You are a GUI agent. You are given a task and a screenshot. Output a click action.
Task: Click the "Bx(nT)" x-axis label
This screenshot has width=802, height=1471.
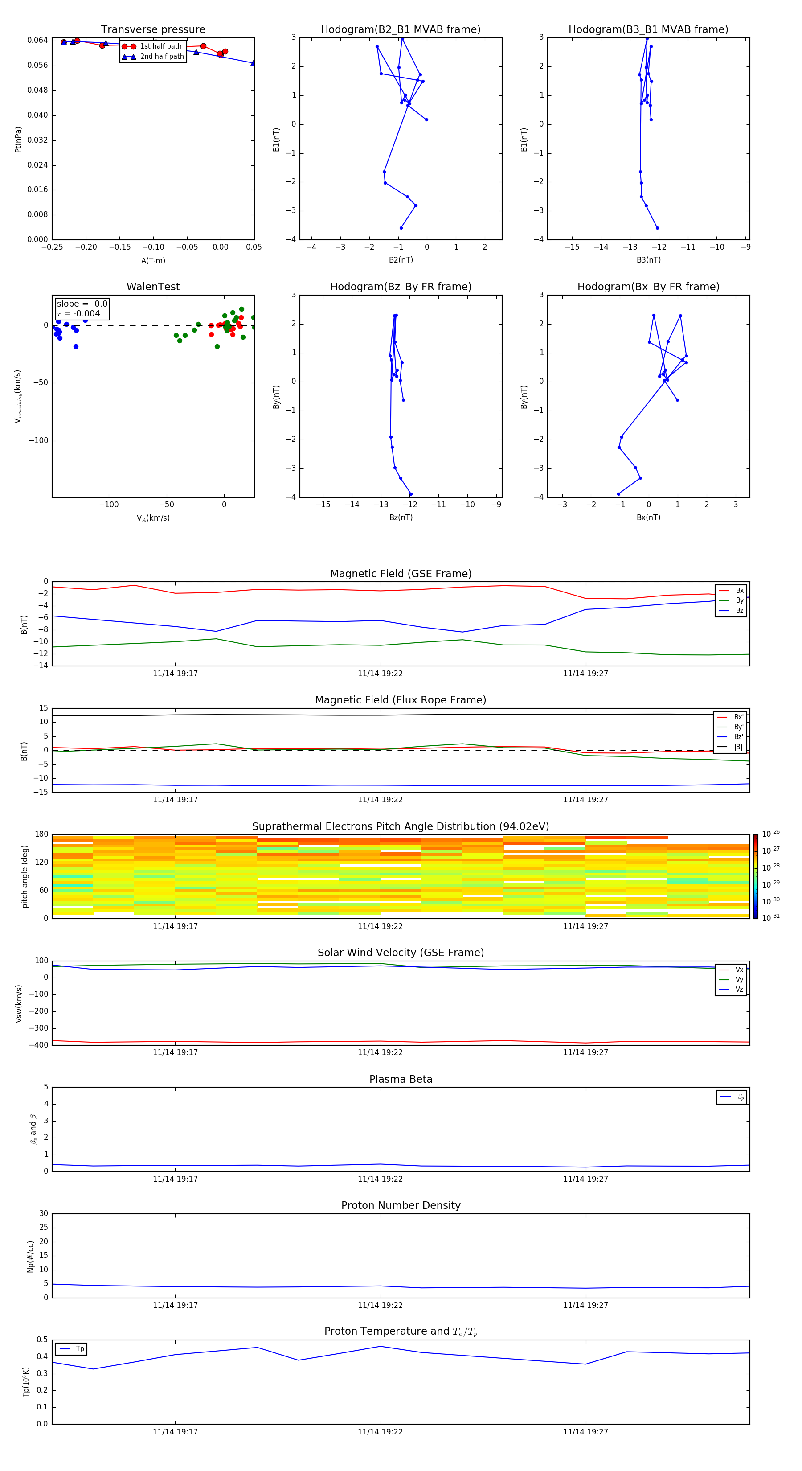pos(648,518)
